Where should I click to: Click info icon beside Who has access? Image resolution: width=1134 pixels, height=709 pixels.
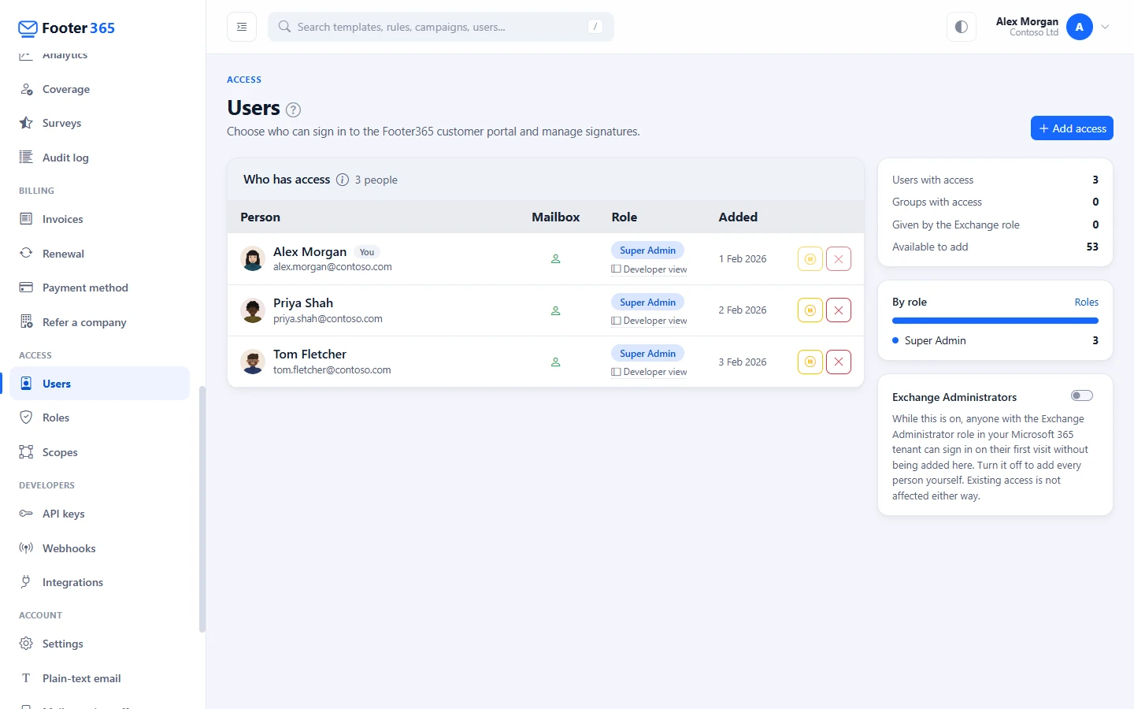click(x=343, y=180)
